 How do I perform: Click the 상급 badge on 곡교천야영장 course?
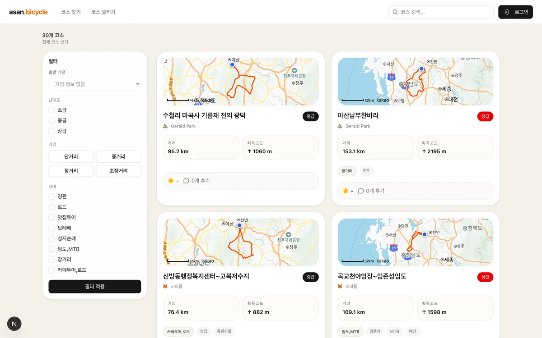(x=485, y=277)
